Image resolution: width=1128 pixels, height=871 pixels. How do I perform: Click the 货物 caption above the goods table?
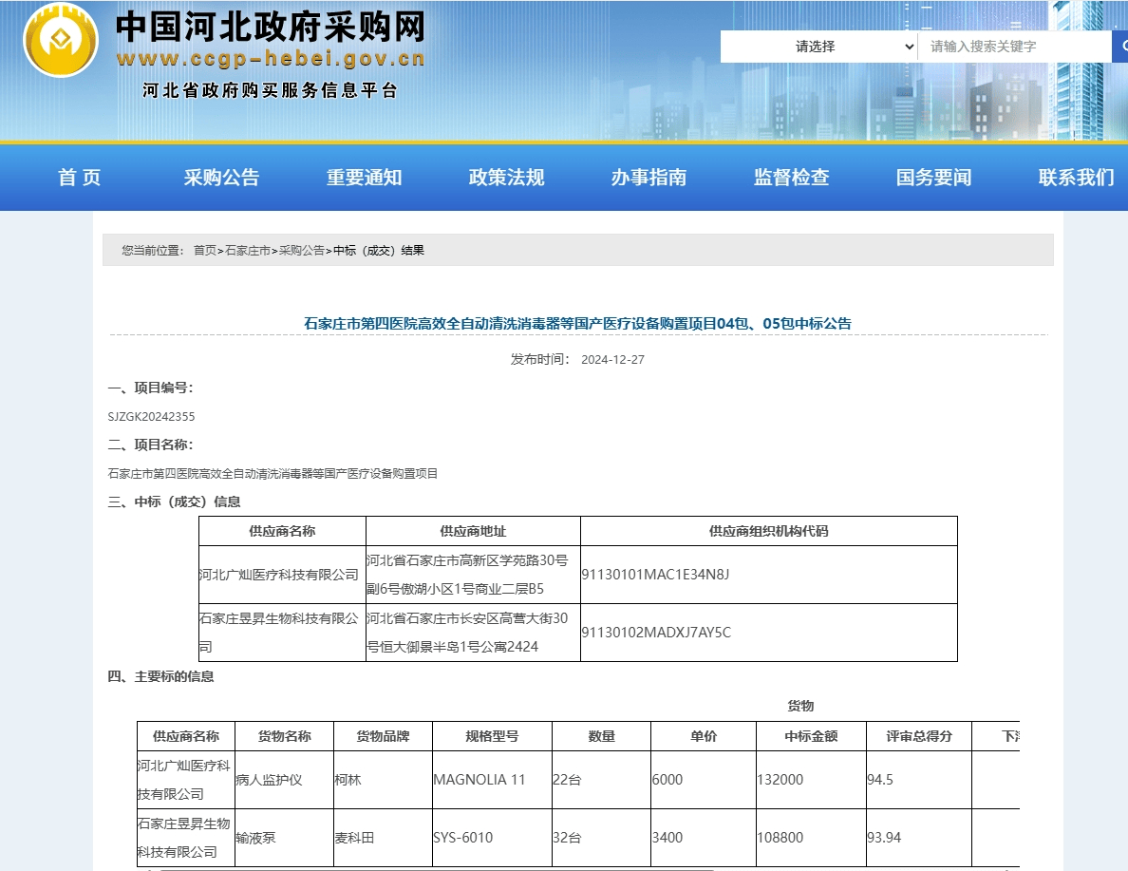[x=800, y=706]
